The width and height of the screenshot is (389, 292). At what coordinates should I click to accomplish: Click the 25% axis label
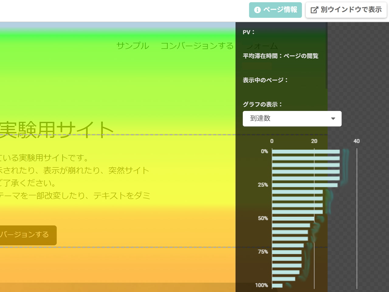pos(263,185)
